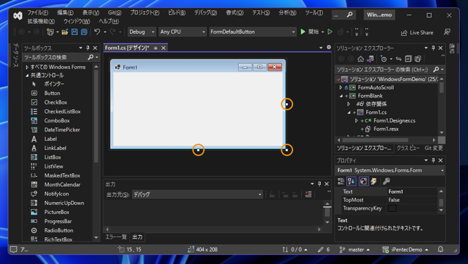Switch to the エラー一覧 tab
Viewport: 468px width, 264px height.
click(x=116, y=237)
